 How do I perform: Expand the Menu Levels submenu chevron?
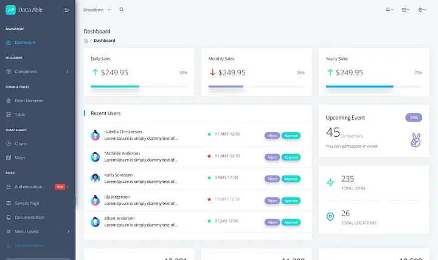coord(68,231)
